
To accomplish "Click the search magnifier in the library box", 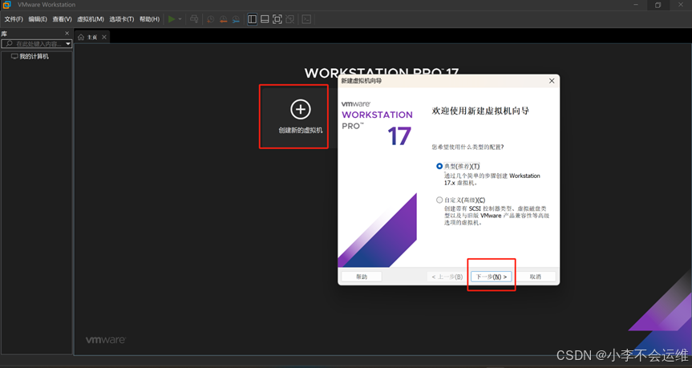I will click(x=9, y=43).
